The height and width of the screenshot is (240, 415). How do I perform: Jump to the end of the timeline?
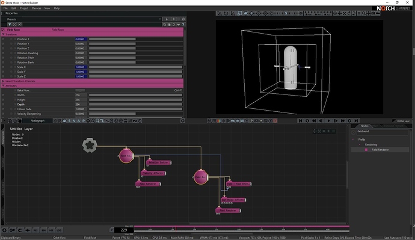(356, 121)
